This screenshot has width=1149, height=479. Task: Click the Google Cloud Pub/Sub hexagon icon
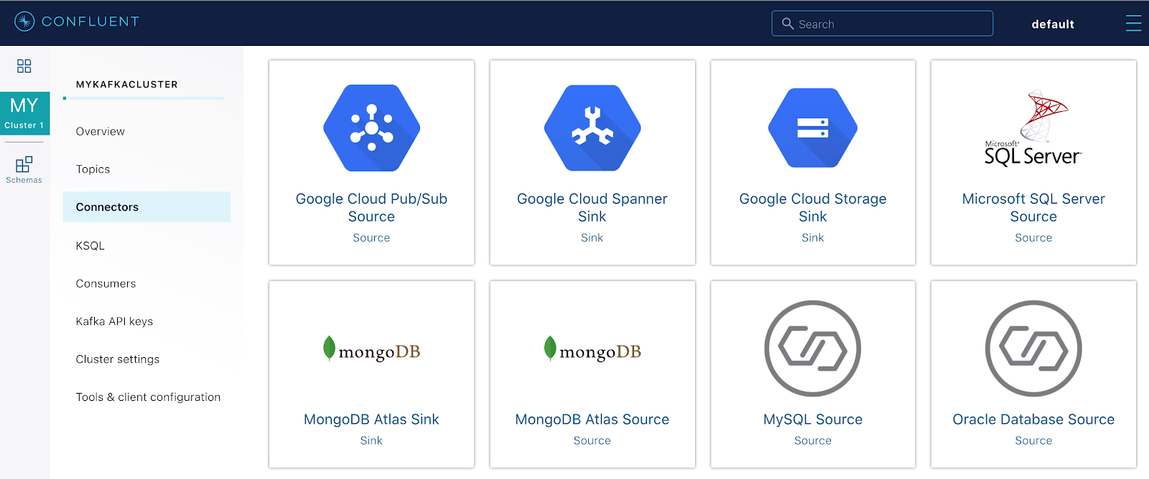[x=371, y=128]
